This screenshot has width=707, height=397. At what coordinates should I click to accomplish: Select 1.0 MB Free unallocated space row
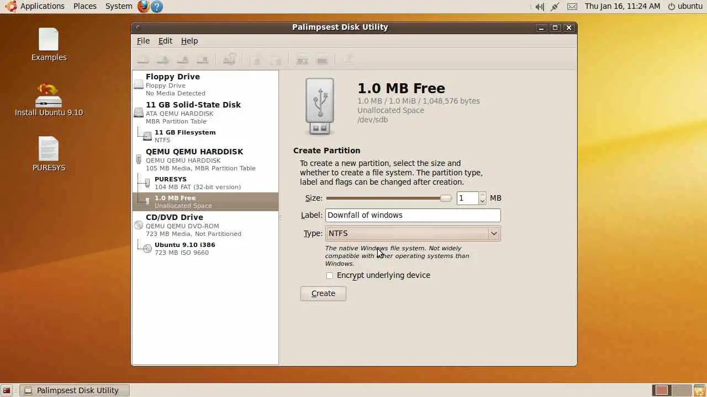point(205,202)
